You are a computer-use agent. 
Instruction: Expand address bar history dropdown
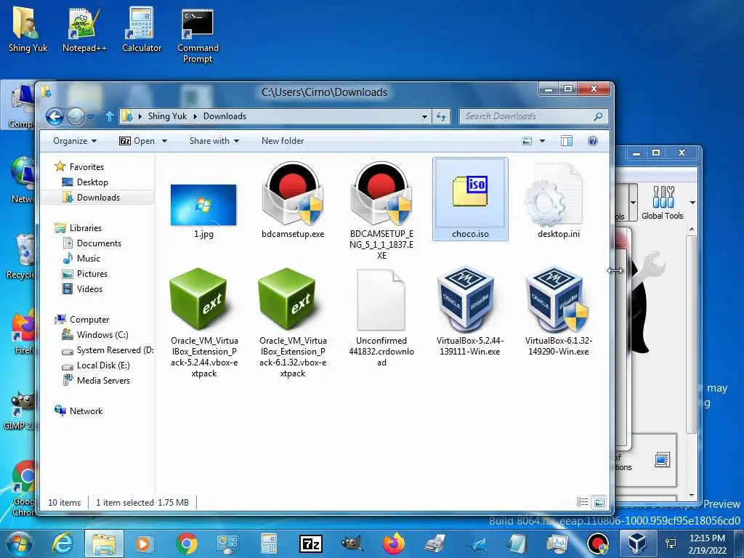click(424, 116)
